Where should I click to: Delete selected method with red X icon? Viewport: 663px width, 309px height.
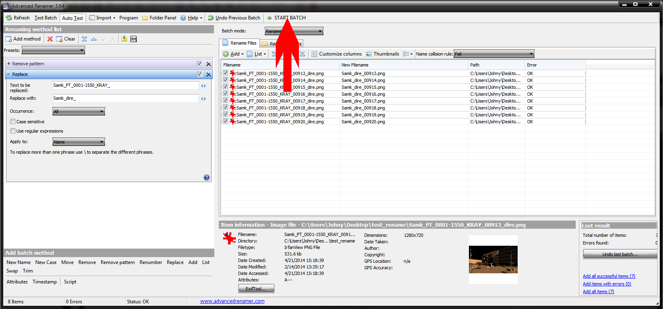[x=50, y=39]
